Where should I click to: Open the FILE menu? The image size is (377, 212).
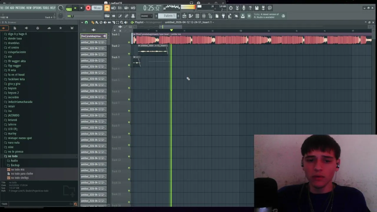tap(2, 8)
